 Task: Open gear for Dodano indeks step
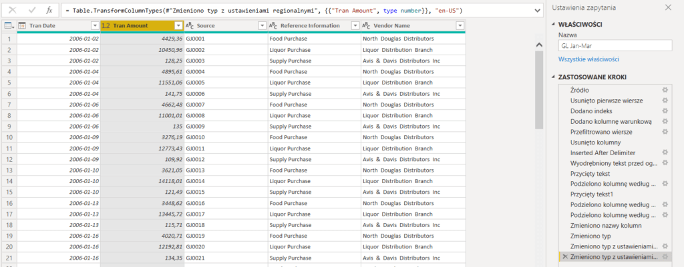pyautogui.click(x=665, y=111)
